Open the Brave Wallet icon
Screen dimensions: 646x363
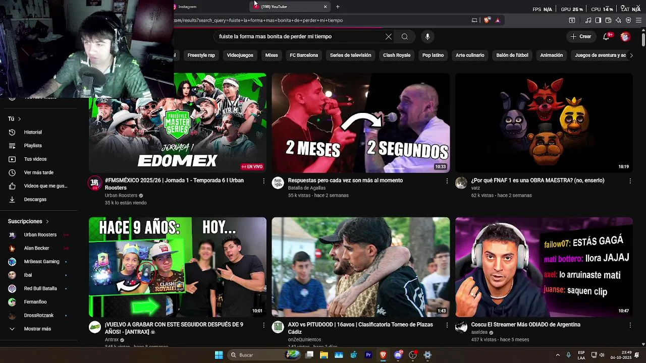point(608,20)
